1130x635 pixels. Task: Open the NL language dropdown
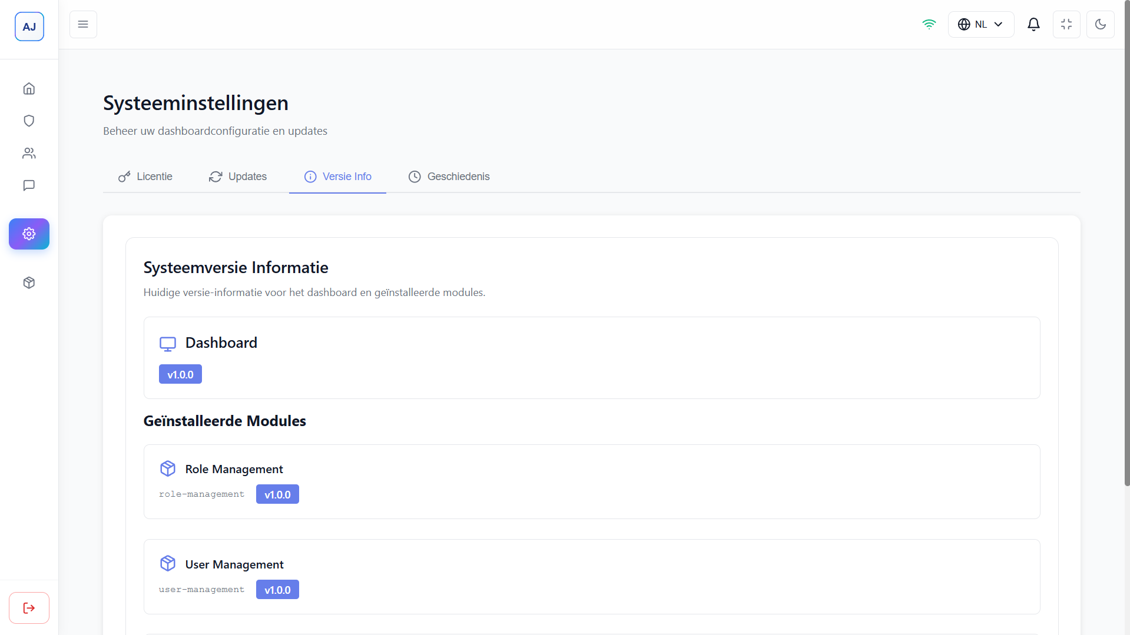[981, 24]
